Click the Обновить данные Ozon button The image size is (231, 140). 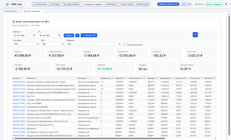click(168, 4)
